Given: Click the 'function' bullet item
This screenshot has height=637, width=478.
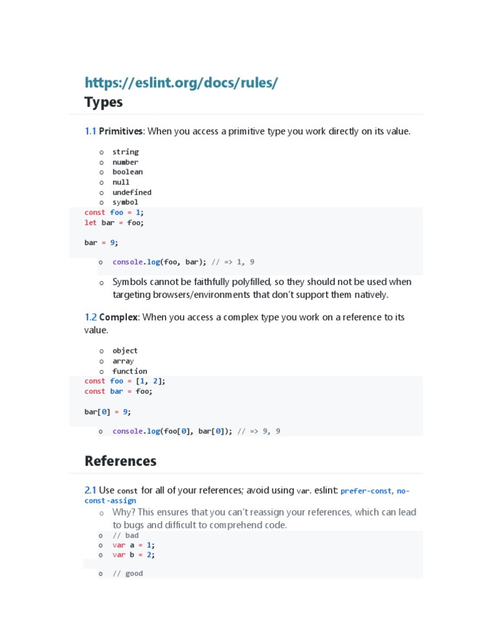Looking at the screenshot, I should (129, 371).
